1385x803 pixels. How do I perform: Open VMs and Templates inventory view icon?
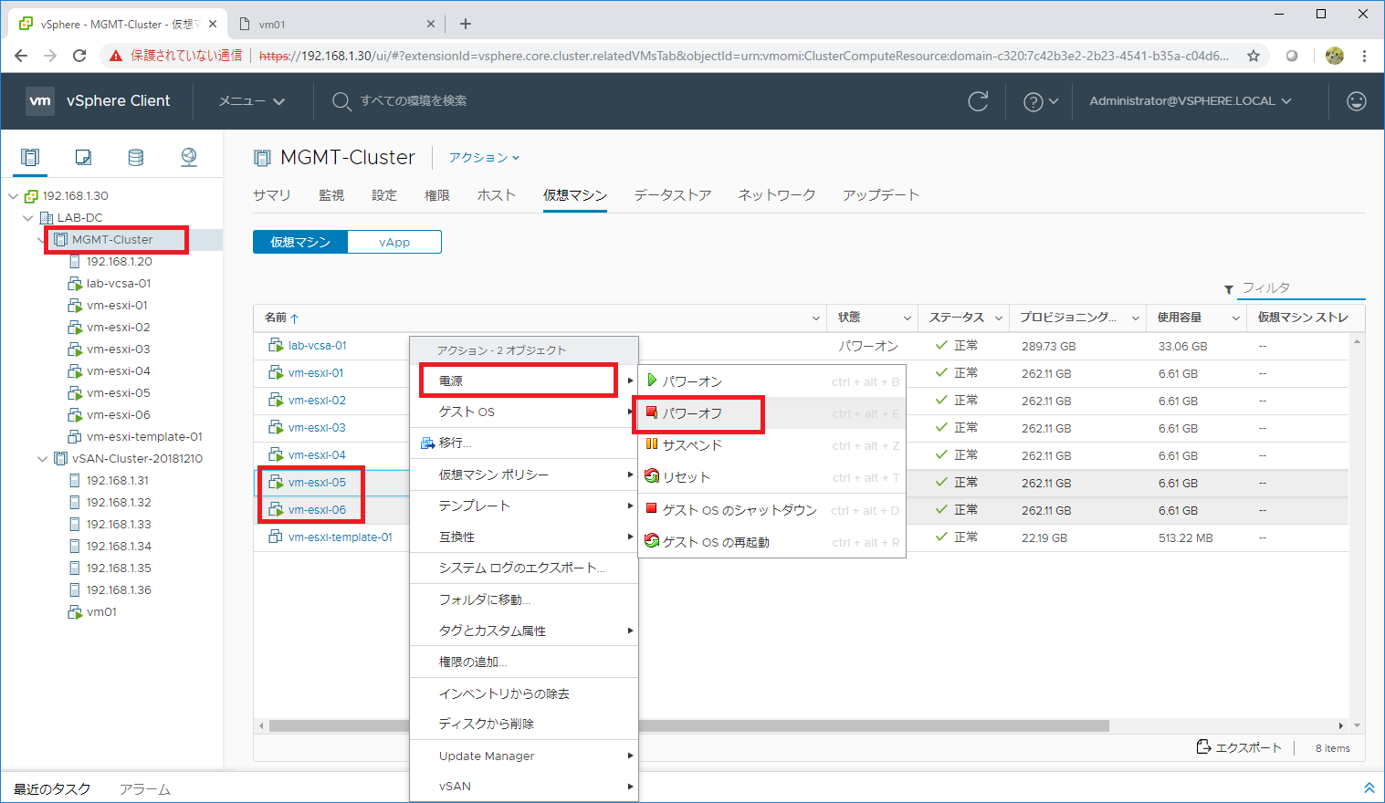tap(83, 157)
